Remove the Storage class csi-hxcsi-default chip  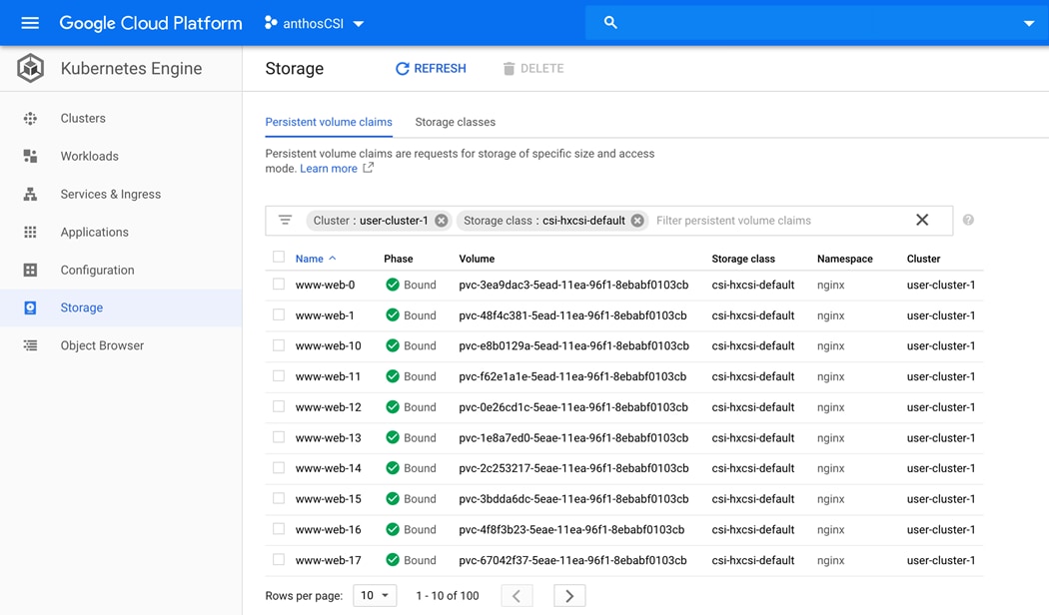(x=637, y=221)
